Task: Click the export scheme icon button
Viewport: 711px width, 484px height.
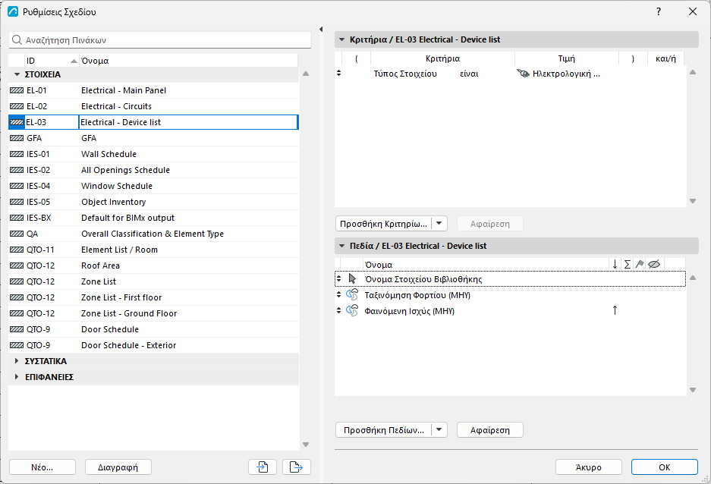Action: [296, 467]
